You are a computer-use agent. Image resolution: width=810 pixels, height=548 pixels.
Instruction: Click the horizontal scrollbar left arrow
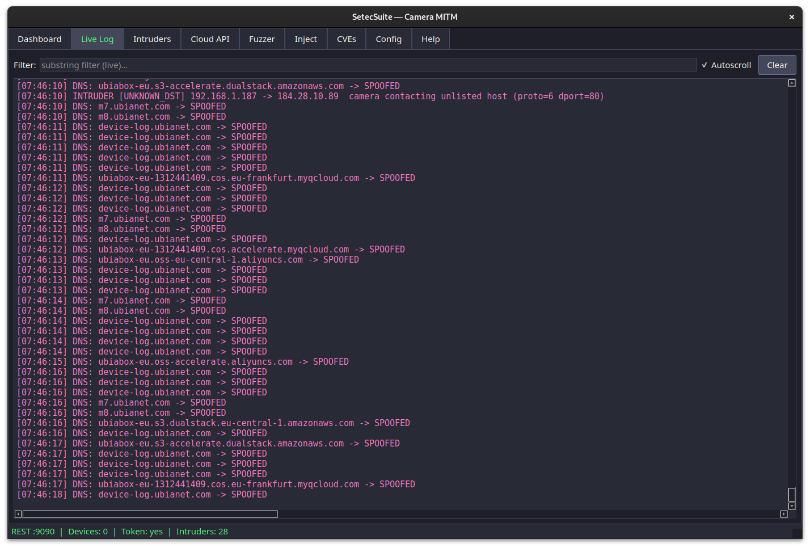18,514
